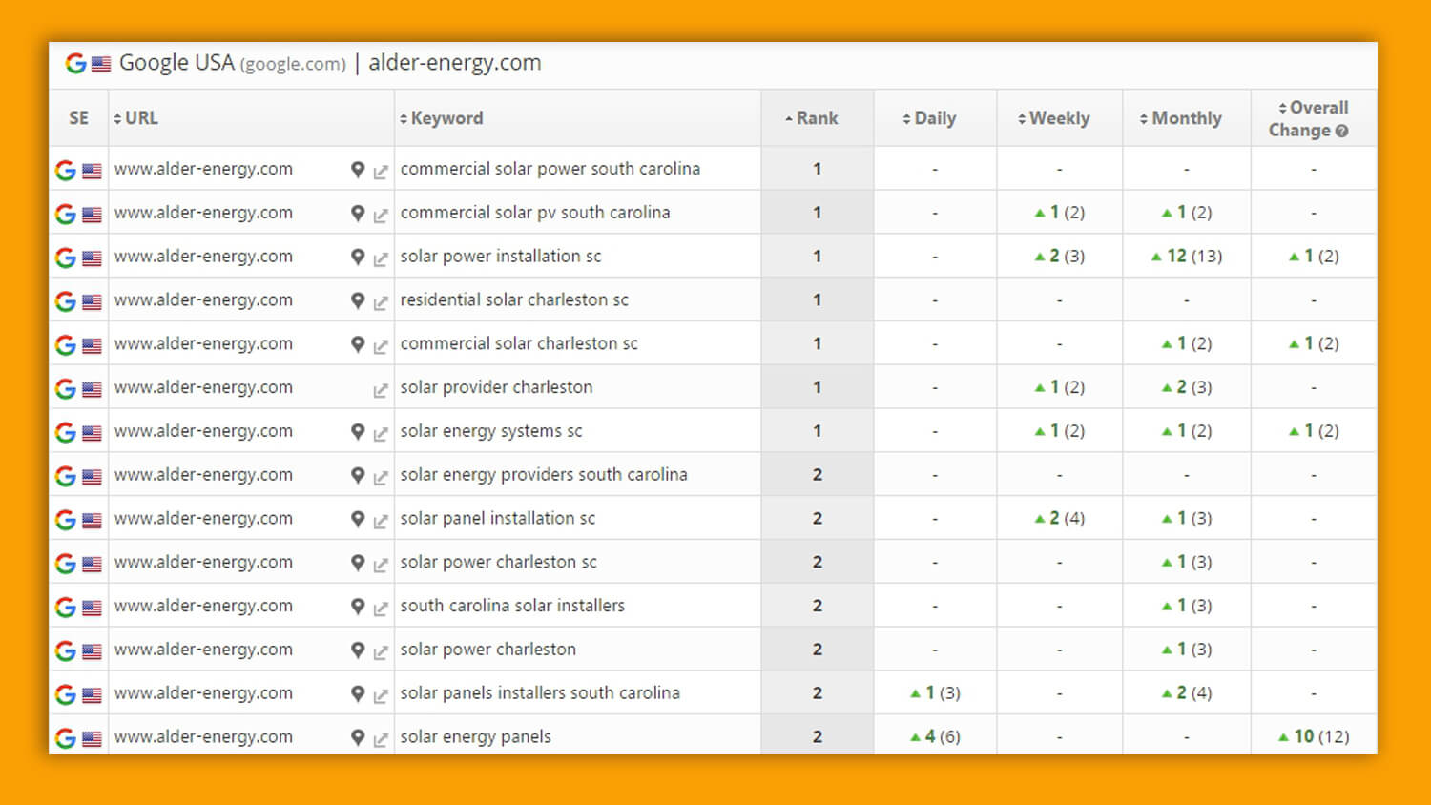Sort table by Keyword column

point(442,118)
